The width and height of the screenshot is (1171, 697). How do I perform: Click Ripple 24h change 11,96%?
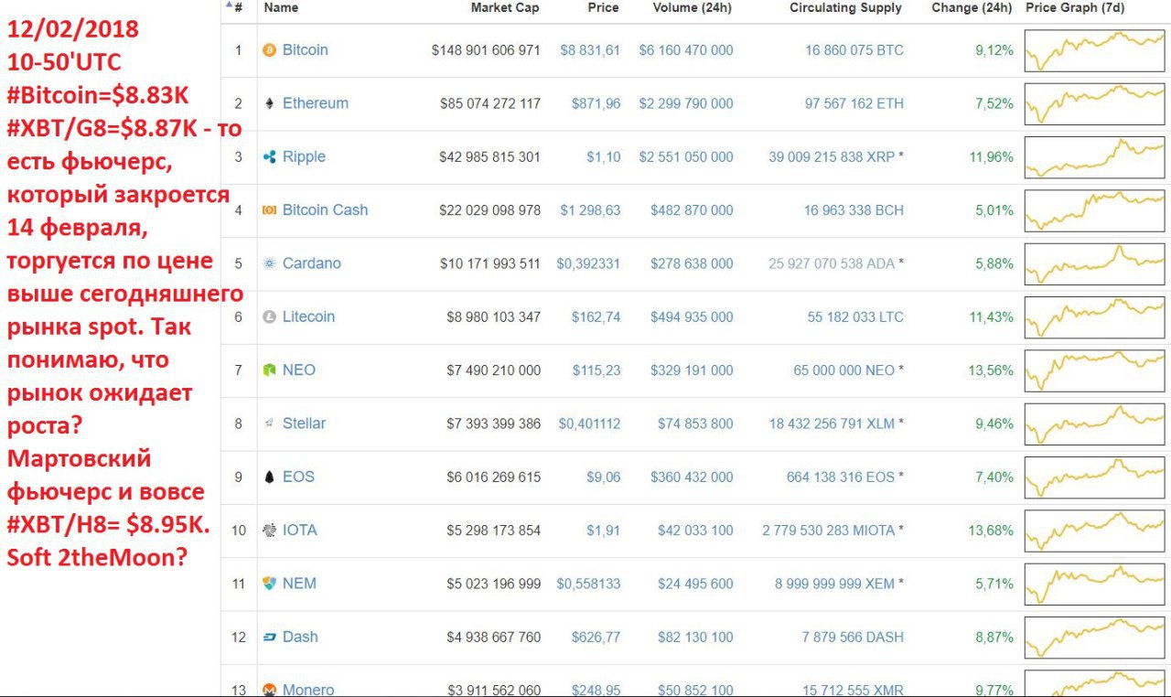tap(991, 157)
